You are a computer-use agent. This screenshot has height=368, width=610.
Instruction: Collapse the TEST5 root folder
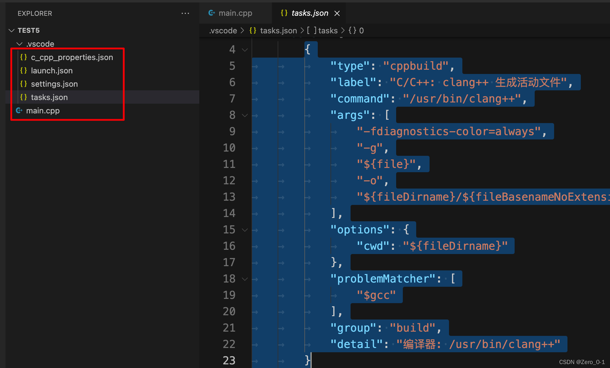(x=12, y=31)
